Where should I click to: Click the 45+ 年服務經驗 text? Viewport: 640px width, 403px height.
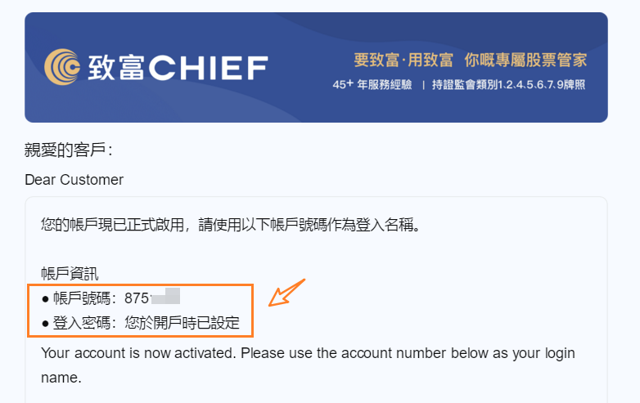tap(372, 85)
